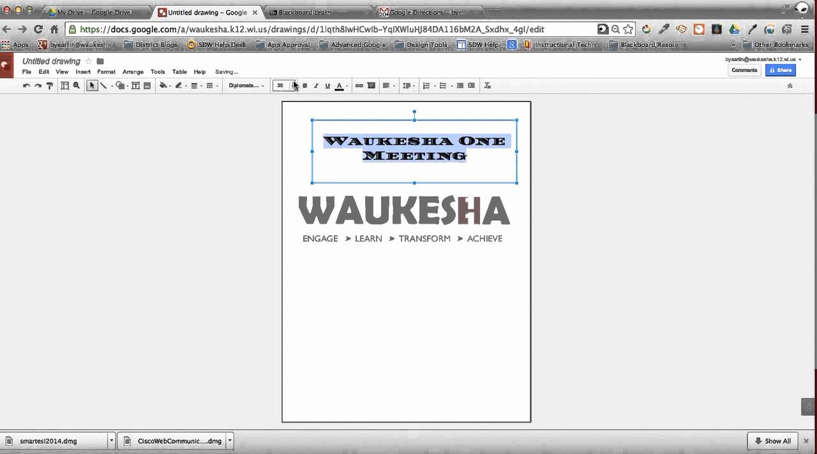Click Show All downloads button
Image resolution: width=817 pixels, height=454 pixels.
[772, 441]
